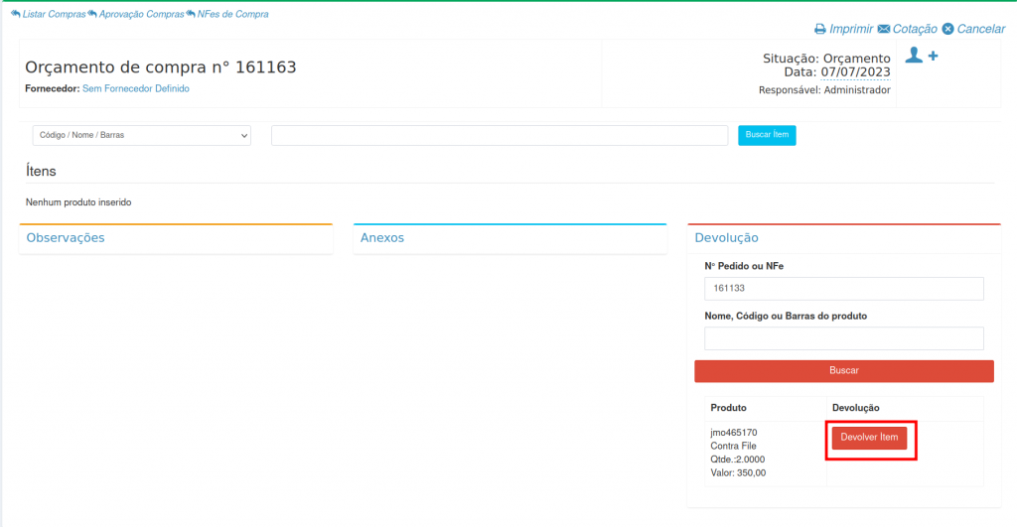Viewport: 1017px width, 527px height.
Task: Click the product name, code or barcode field
Action: [x=843, y=338]
